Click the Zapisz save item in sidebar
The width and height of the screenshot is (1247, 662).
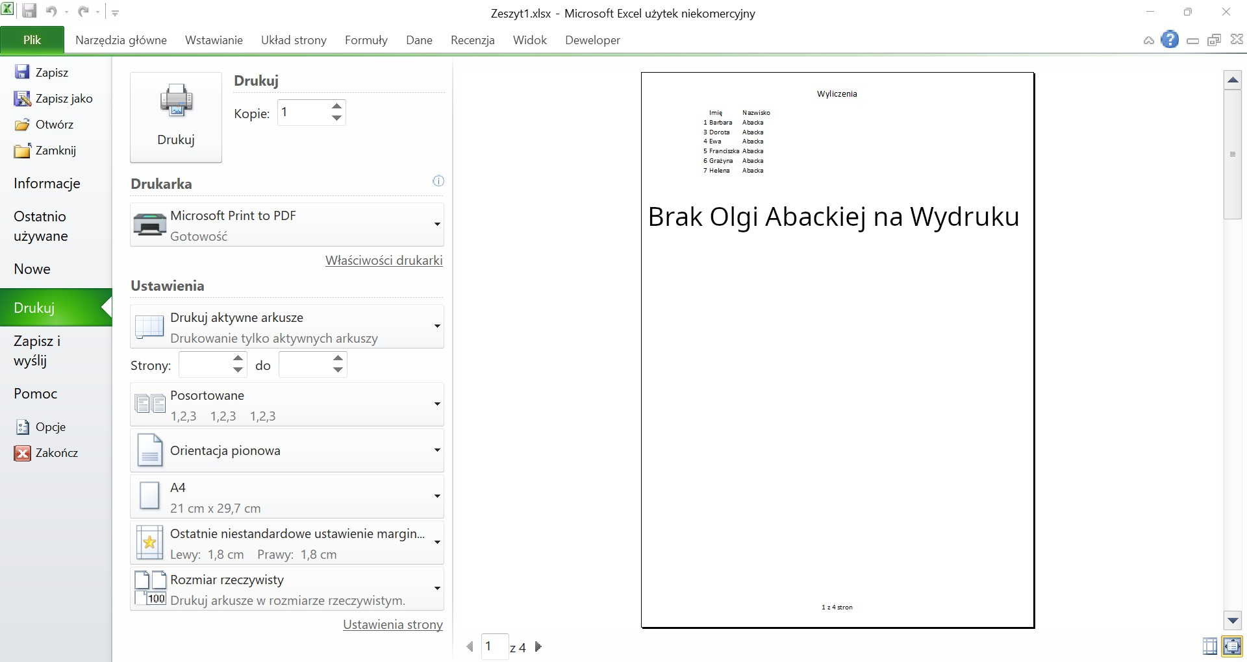click(42, 72)
